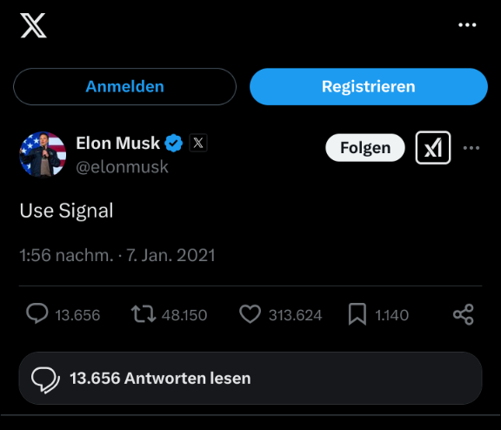Click the reply speech bubble icon
Screen dimensions: 501x430
tap(37, 314)
